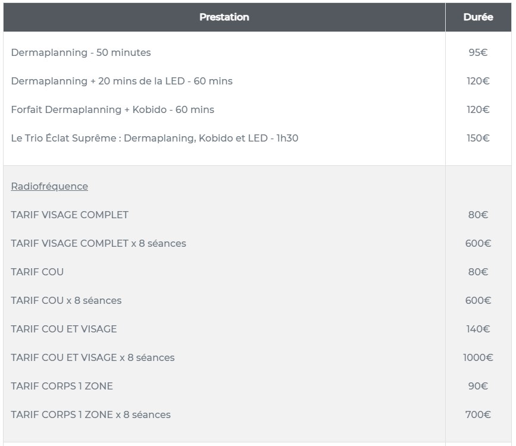
Task: Click the 700€ price
Action: (x=478, y=414)
